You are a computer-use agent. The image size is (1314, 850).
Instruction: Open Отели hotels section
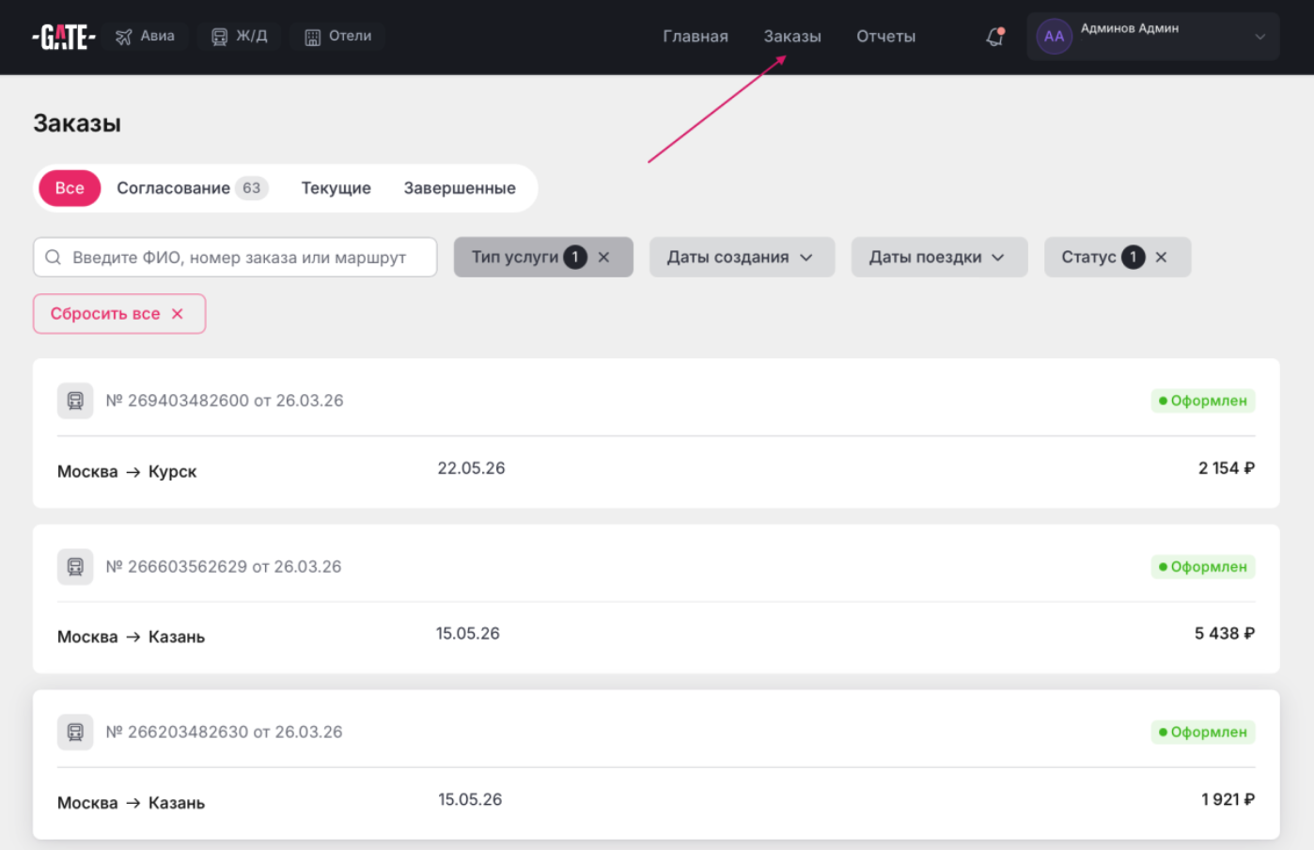tap(338, 37)
